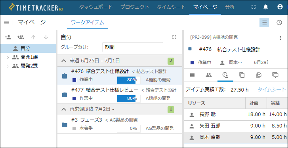Select the 開発2課 group label
The height and width of the screenshot is (148, 288).
(29, 66)
